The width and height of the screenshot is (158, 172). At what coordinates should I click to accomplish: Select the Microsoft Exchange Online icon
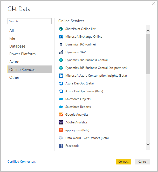point(61,37)
